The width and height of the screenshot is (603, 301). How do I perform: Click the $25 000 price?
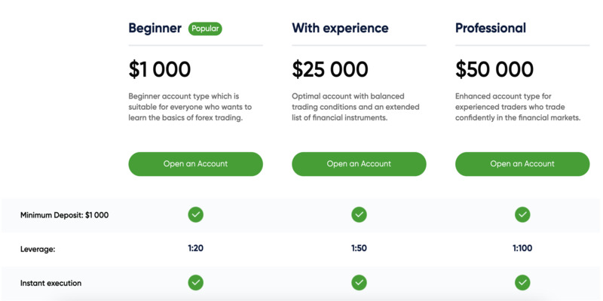pos(330,70)
